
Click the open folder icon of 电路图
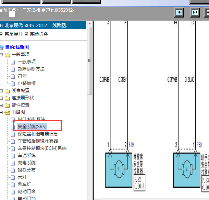[x=7, y=113]
